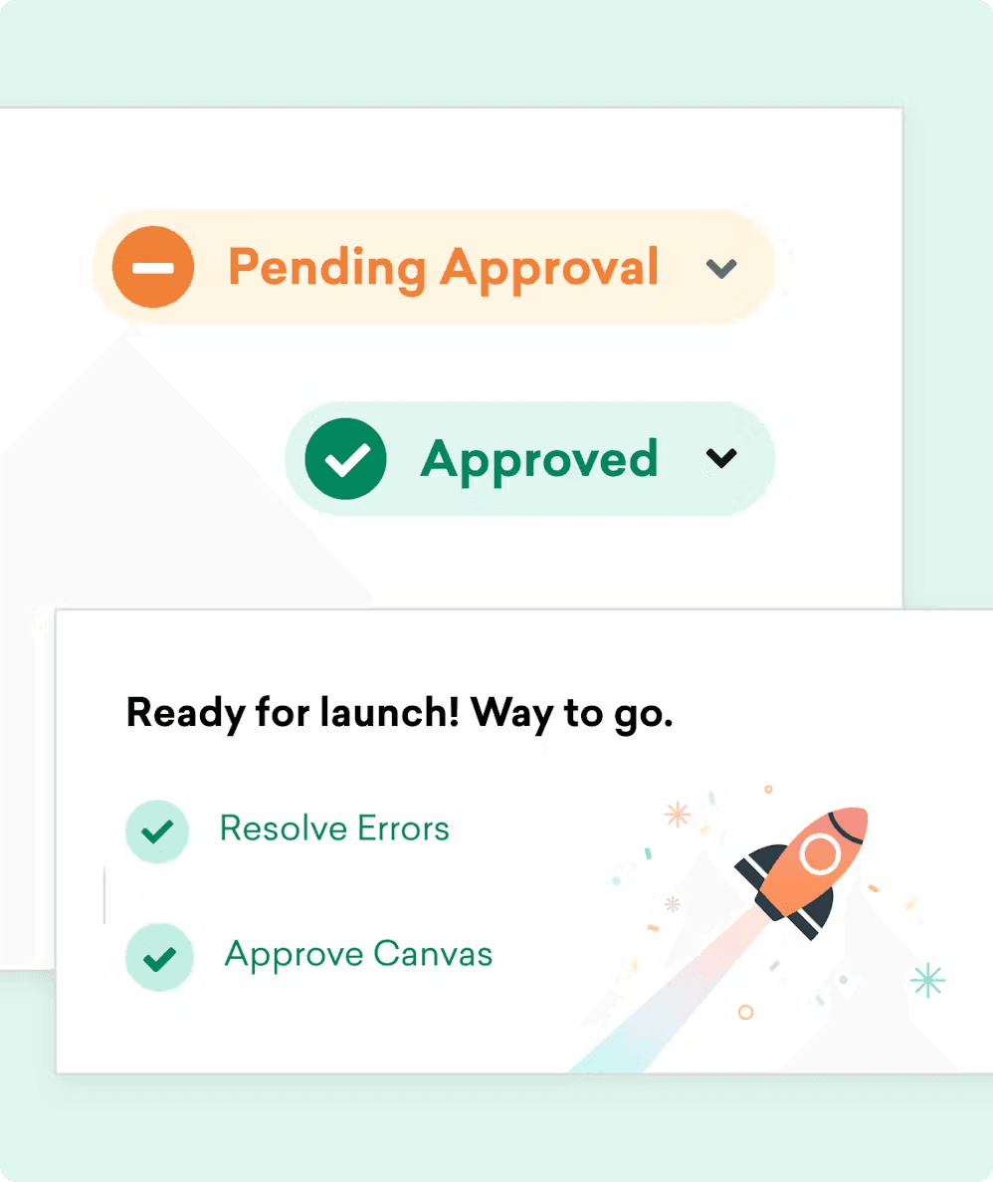Image resolution: width=993 pixels, height=1182 pixels.
Task: Expand the Approved status chevron
Action: coord(721,458)
